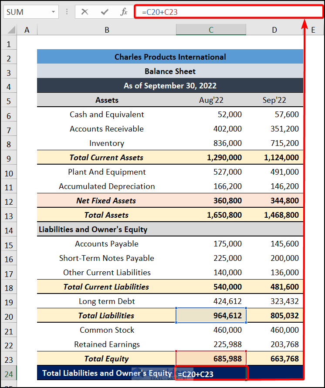Viewport: 325px width, 388px height.
Task: Select the 540,000 current liabilities cell
Action: pos(211,287)
